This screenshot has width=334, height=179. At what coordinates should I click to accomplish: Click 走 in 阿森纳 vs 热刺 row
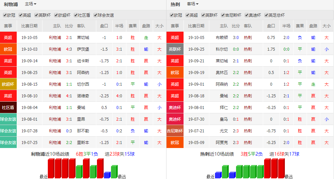pos(313,84)
